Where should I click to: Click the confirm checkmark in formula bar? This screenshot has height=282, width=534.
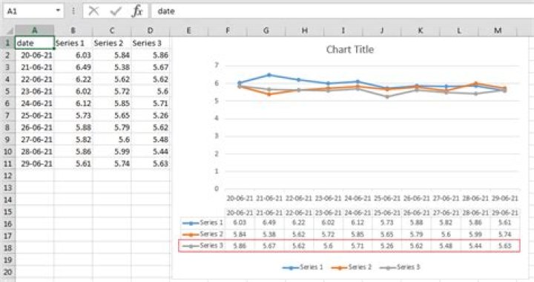pyautogui.click(x=116, y=11)
